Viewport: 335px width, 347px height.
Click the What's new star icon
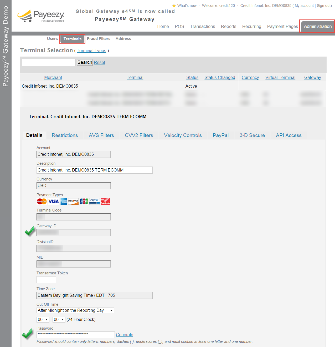click(174, 5)
